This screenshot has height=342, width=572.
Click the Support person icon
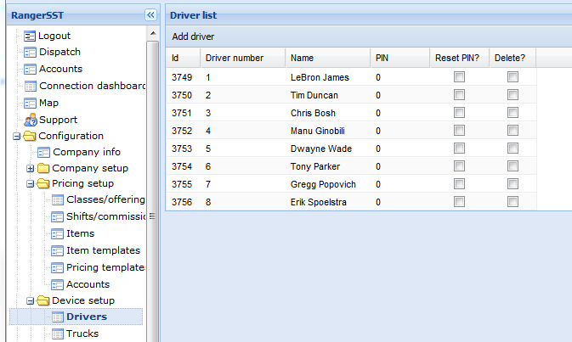[x=30, y=120]
